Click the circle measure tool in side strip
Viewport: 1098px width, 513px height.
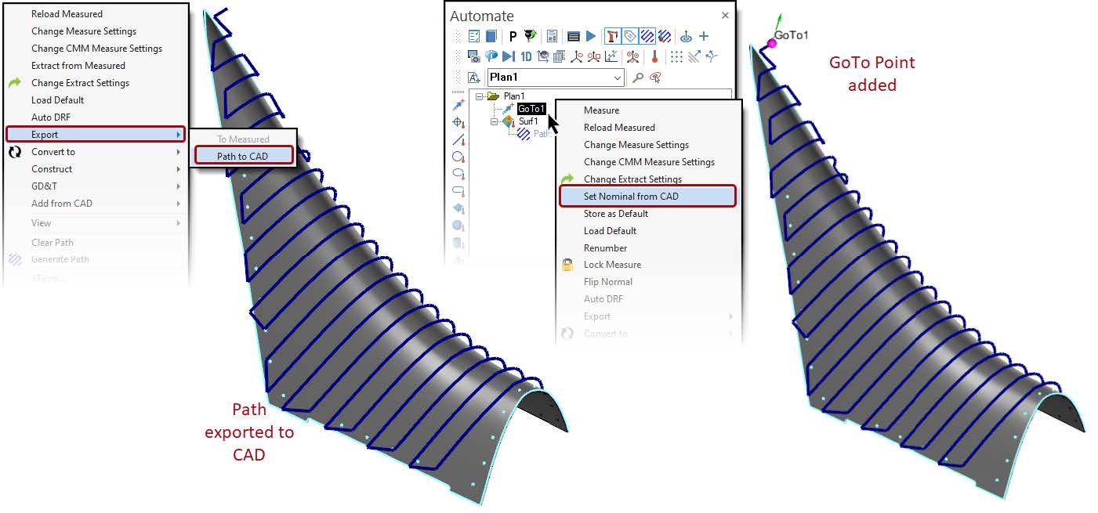coord(458,157)
